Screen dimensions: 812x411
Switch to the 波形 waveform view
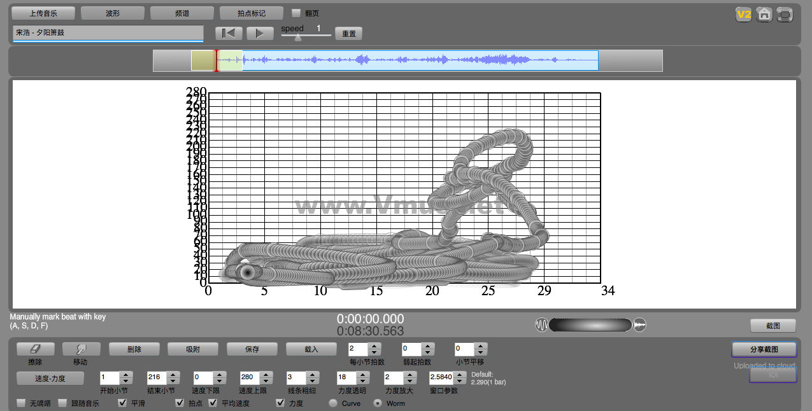(x=112, y=13)
